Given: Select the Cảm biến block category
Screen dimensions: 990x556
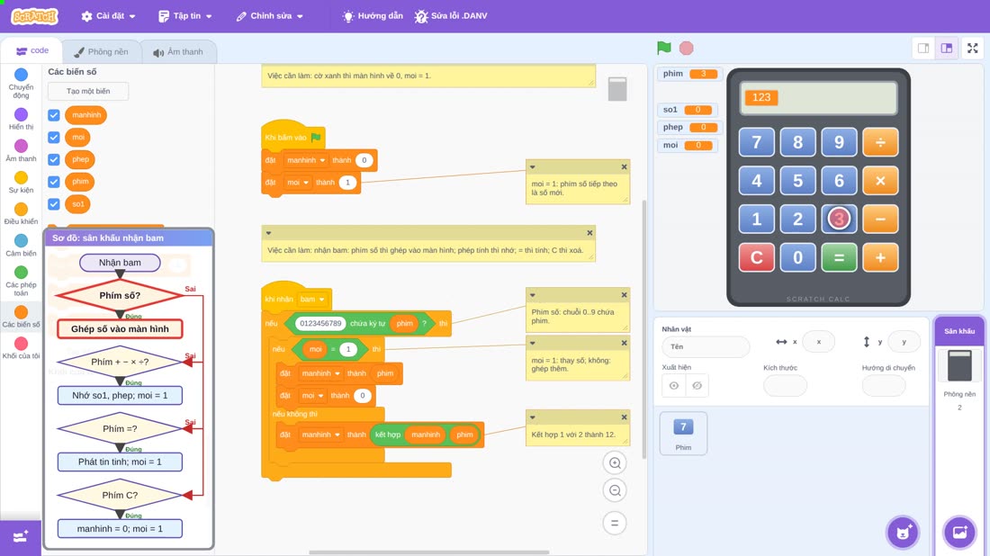Looking at the screenshot, I should 21,245.
